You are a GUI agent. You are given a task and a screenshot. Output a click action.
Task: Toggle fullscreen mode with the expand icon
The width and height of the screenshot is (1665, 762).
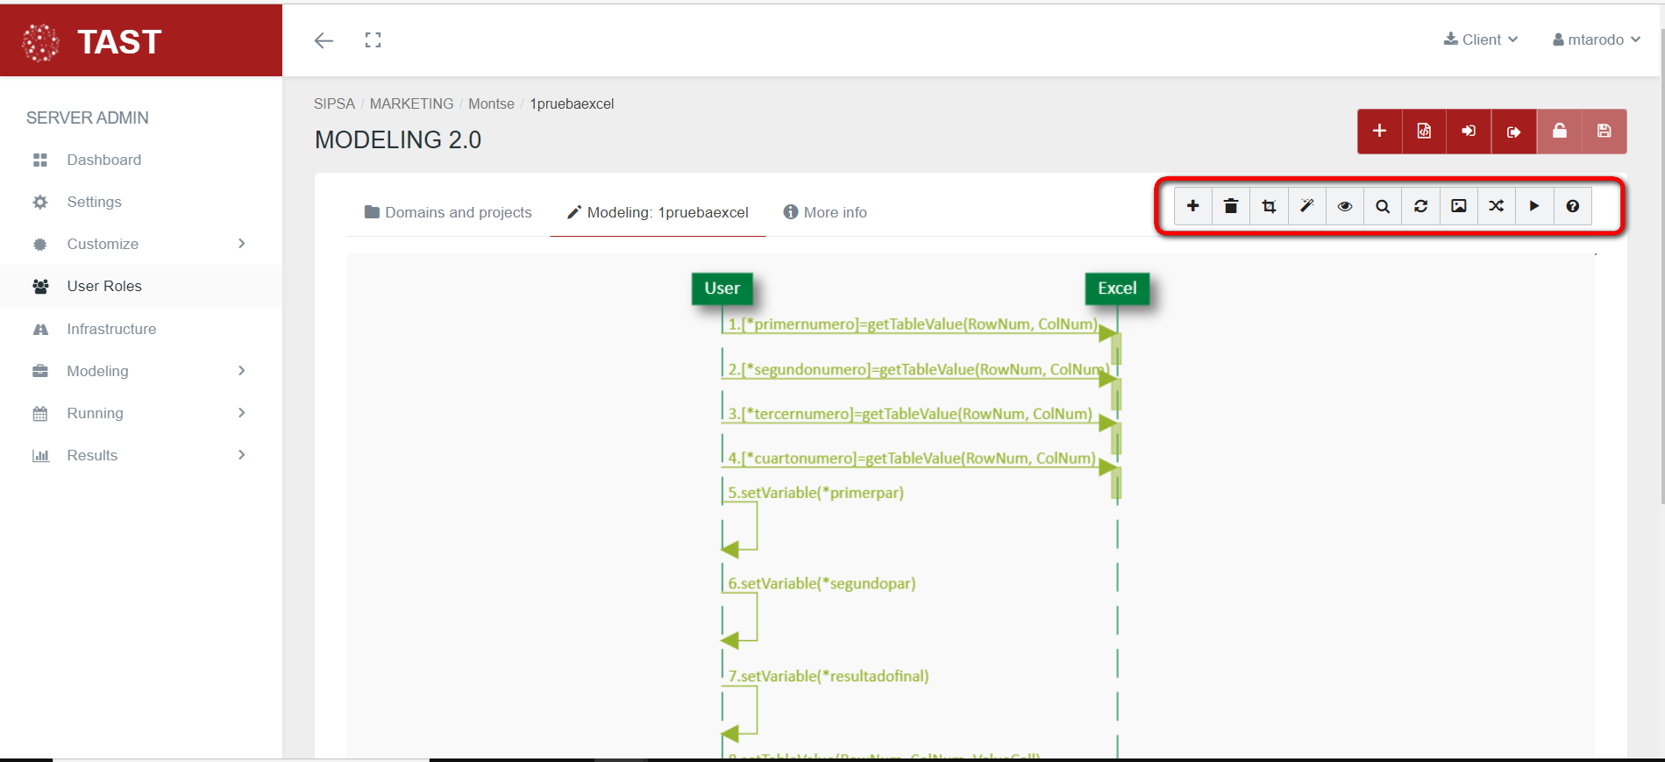tap(373, 40)
